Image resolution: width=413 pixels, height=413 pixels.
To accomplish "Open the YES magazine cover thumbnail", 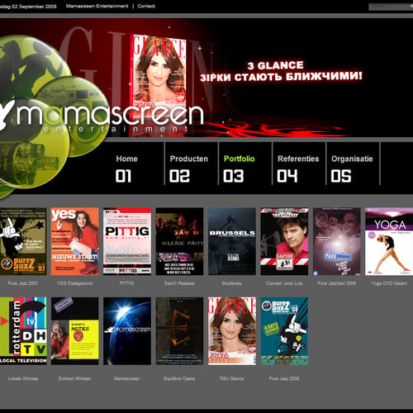I will click(75, 241).
